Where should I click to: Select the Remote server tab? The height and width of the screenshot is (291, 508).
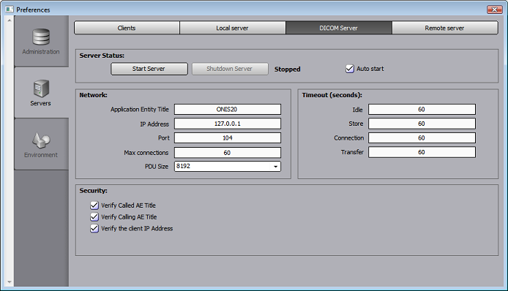[444, 28]
